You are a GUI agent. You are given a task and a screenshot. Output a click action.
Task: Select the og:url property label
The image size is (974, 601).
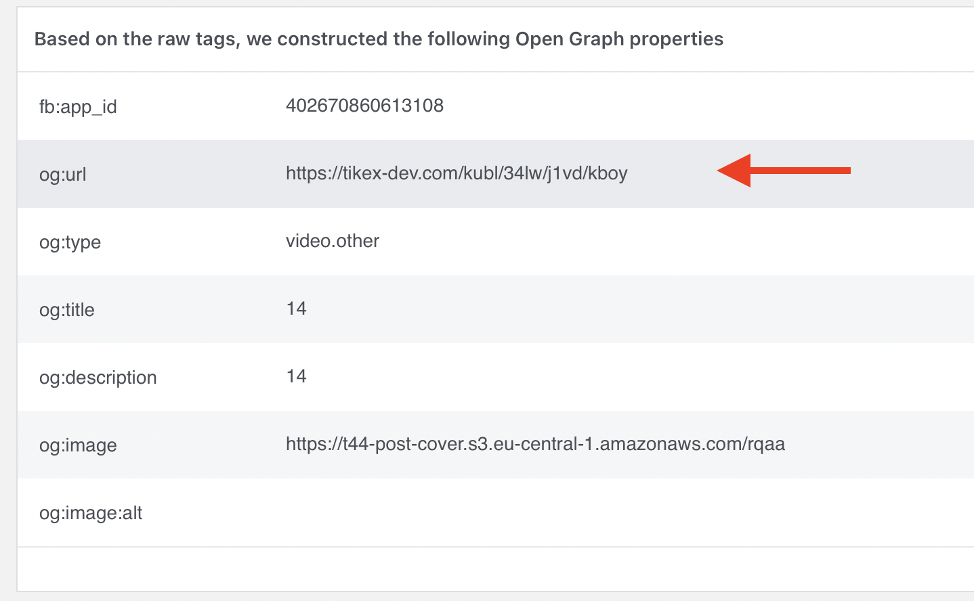point(62,175)
